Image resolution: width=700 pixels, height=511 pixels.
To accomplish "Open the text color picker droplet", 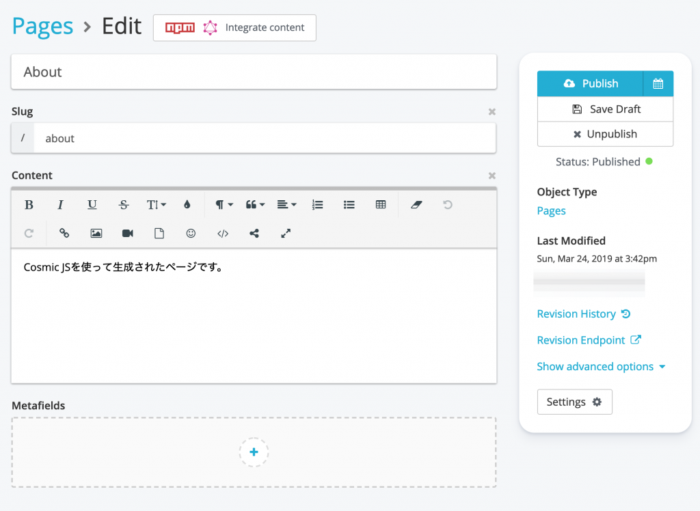I will click(x=187, y=205).
